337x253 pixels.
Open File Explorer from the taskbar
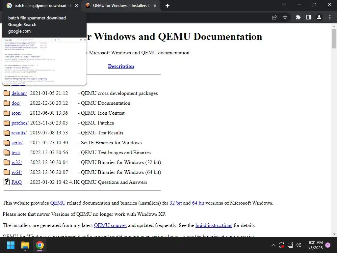pyautogui.click(x=25, y=245)
